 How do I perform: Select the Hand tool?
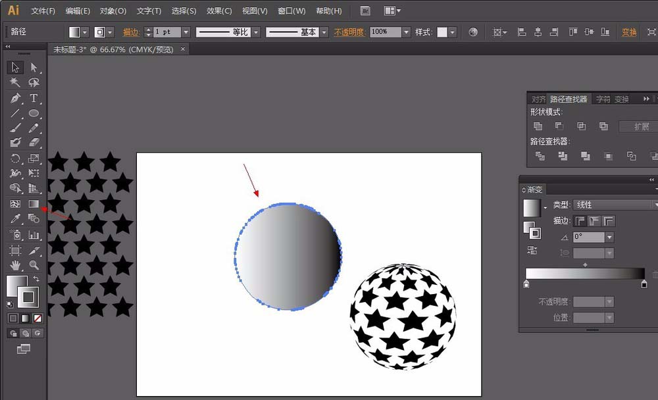14,265
